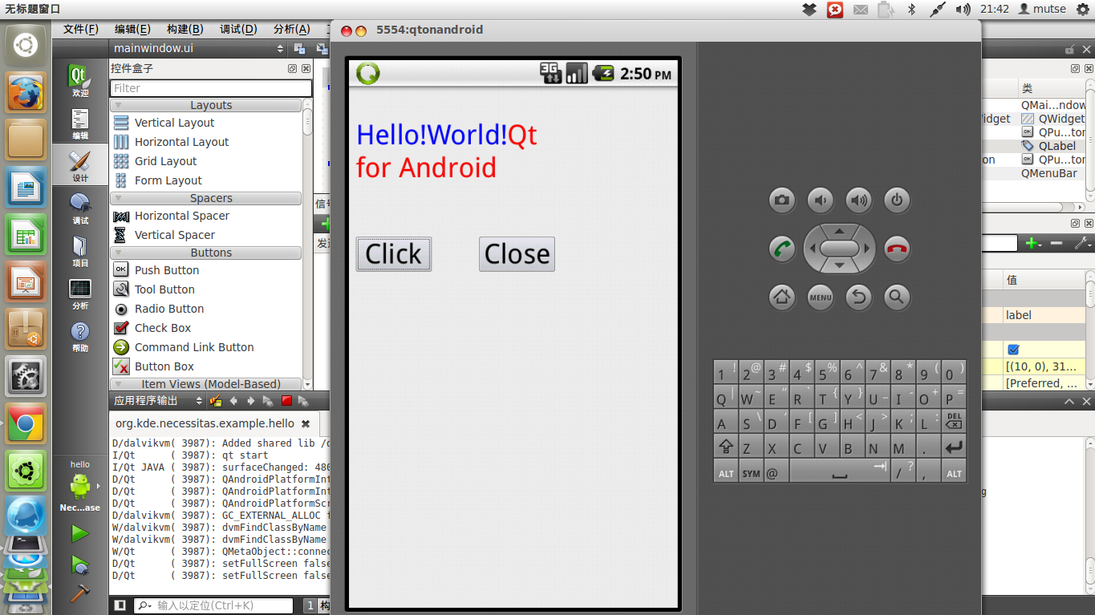The width and height of the screenshot is (1095, 615).
Task: Tap the space bar on emulator keyboard
Action: 840,472
